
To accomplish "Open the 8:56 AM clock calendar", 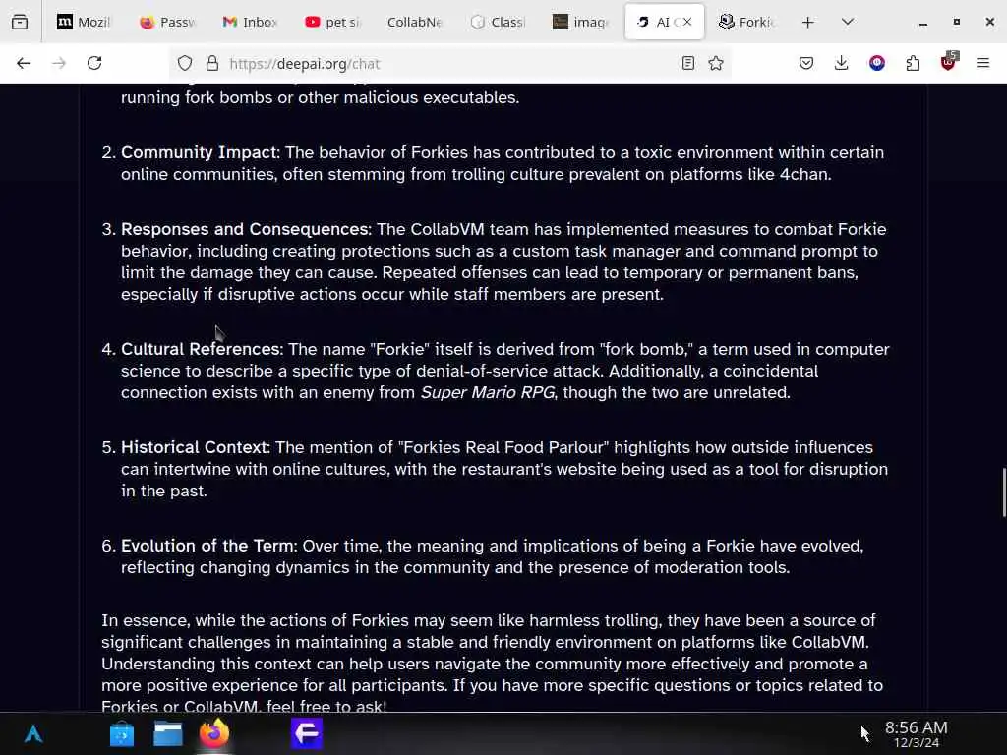I will tap(916, 733).
